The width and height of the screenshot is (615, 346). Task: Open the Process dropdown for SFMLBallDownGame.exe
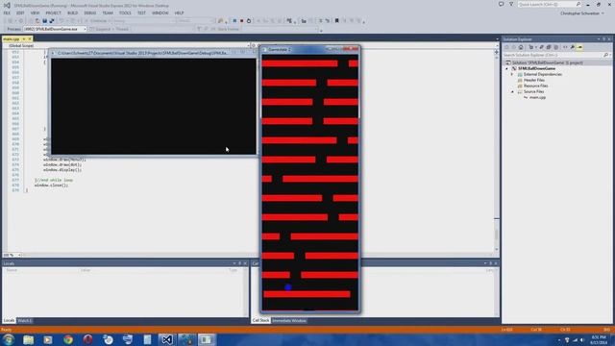click(x=55, y=29)
